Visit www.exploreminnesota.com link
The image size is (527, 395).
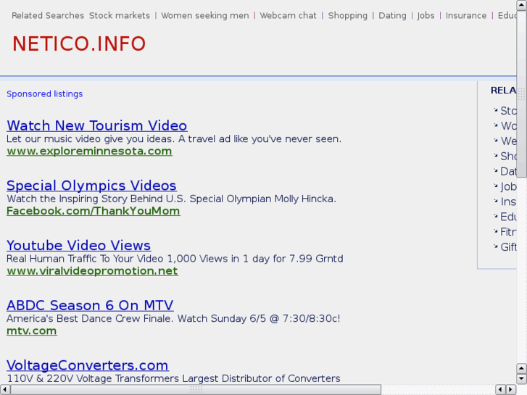(x=89, y=151)
